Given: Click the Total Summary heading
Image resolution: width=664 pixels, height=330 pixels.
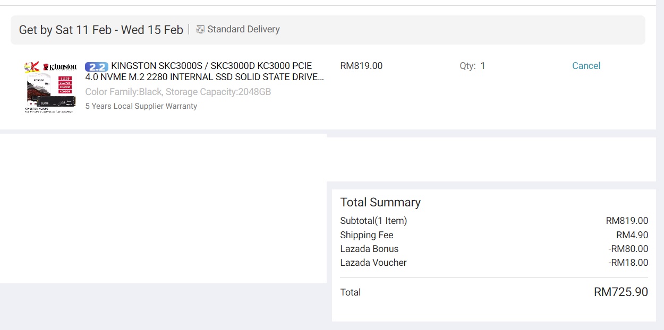Looking at the screenshot, I should pyautogui.click(x=380, y=202).
